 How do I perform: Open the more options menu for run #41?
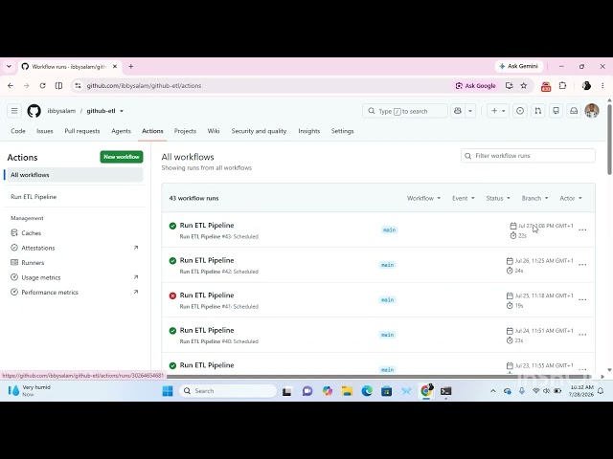[x=582, y=299]
